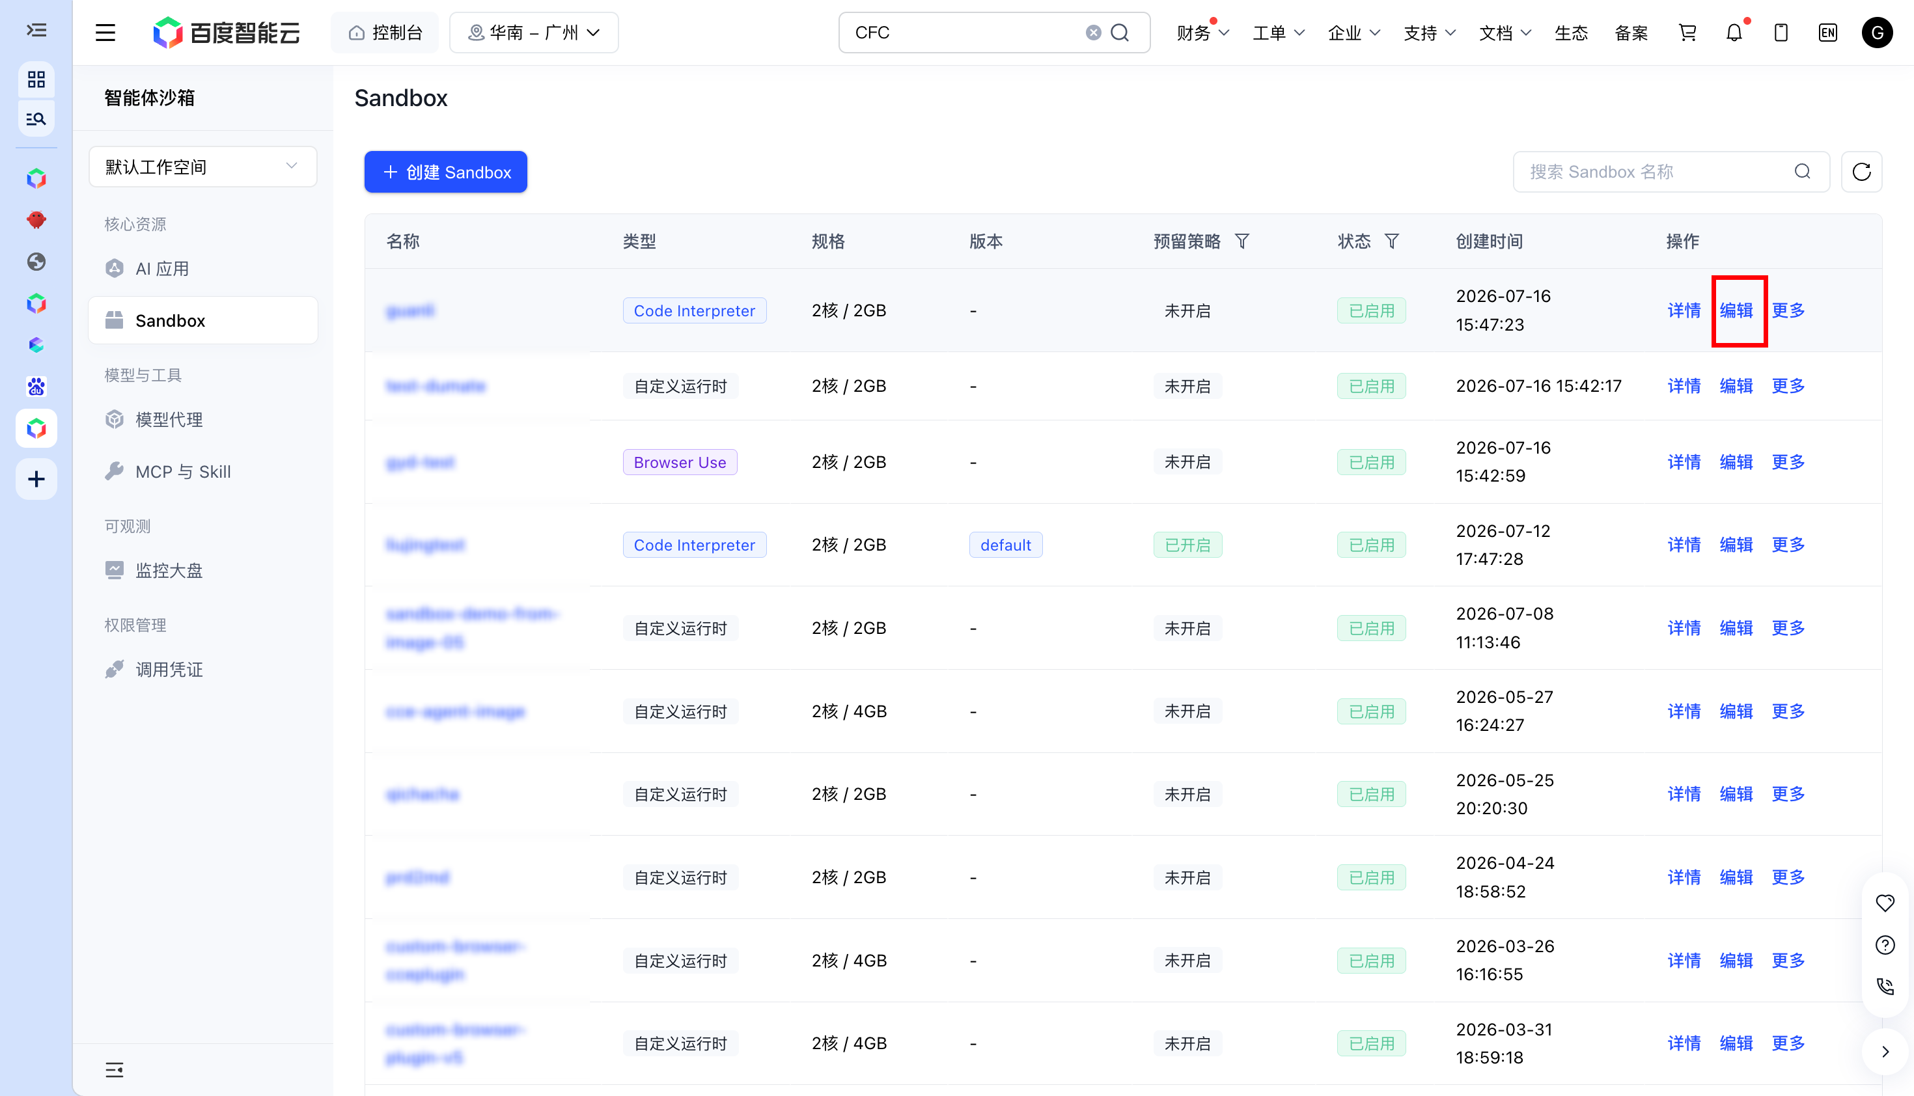Viewport: 1914px width, 1096px height.
Task: Open the mobile app icon in header
Action: click(1781, 33)
